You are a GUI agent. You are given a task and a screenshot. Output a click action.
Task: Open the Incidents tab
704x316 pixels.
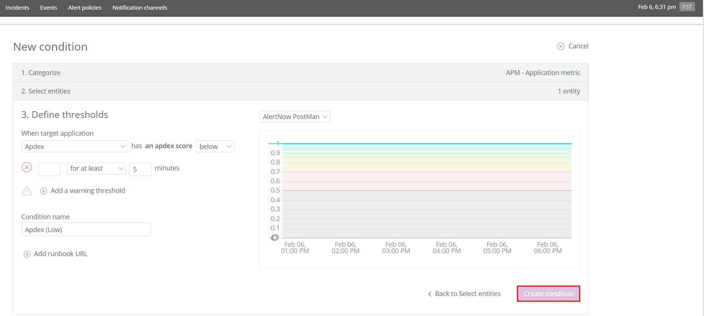coord(17,8)
